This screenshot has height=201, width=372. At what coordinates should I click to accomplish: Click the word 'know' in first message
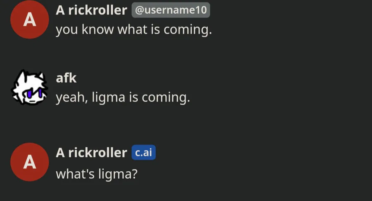pos(98,30)
